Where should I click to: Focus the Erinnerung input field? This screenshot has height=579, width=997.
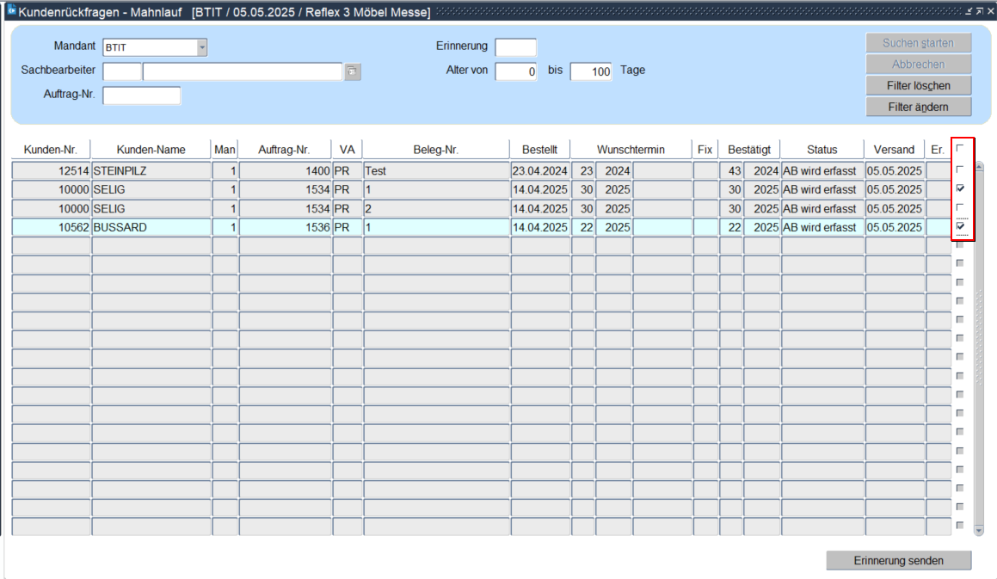click(515, 47)
